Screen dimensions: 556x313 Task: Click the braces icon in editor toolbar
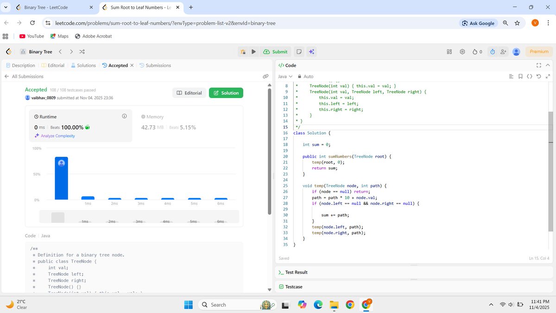(530, 76)
